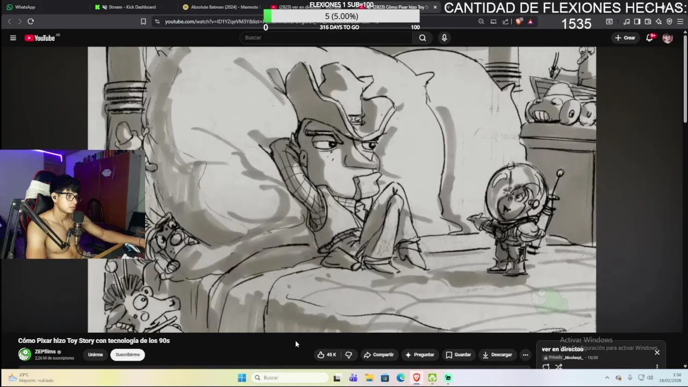
Task: Open the Brave VPN shield icon
Action: coord(669,21)
